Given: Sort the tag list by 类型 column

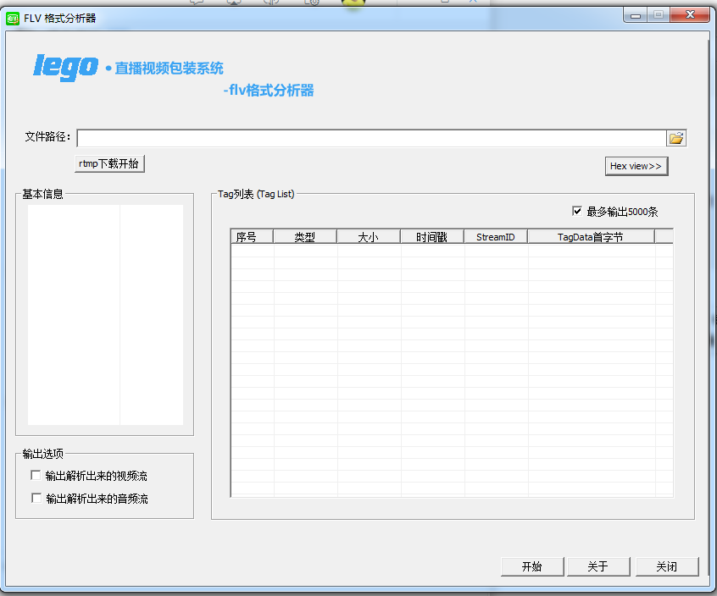Looking at the screenshot, I should 304,236.
